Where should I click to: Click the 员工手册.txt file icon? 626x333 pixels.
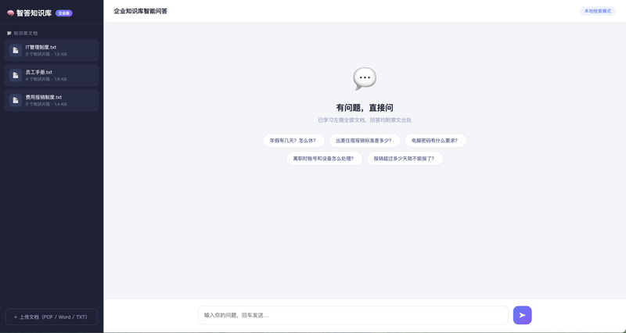point(16,75)
